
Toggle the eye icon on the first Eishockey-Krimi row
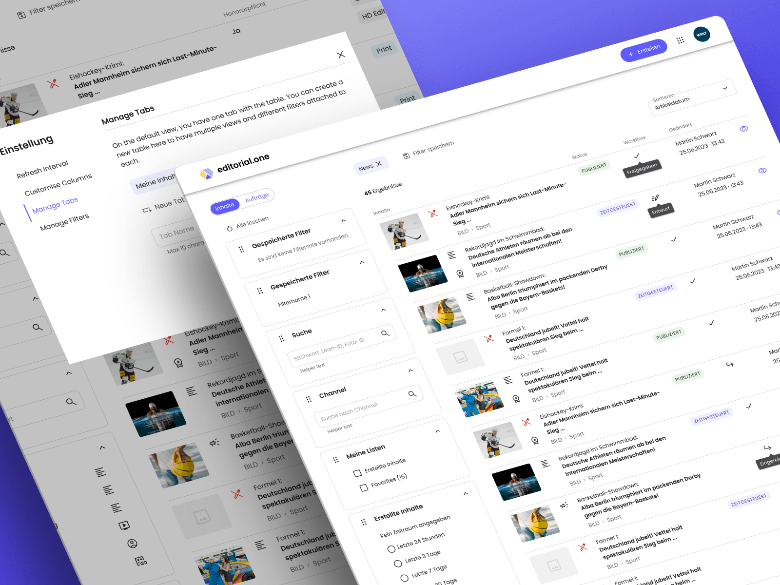click(744, 129)
